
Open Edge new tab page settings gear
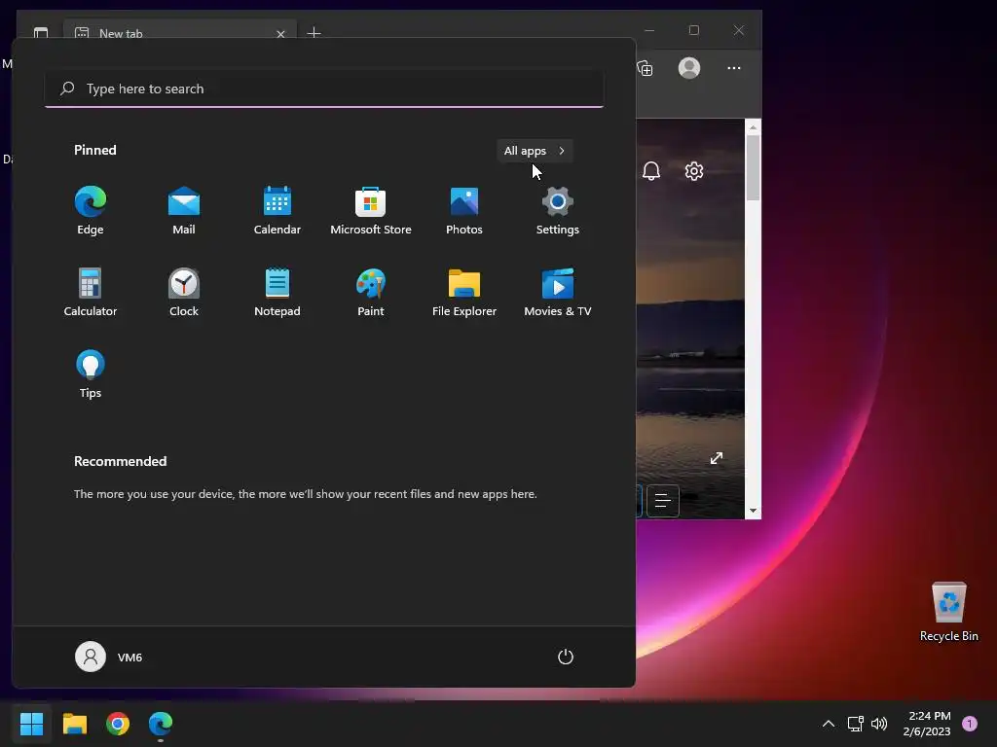coord(693,171)
